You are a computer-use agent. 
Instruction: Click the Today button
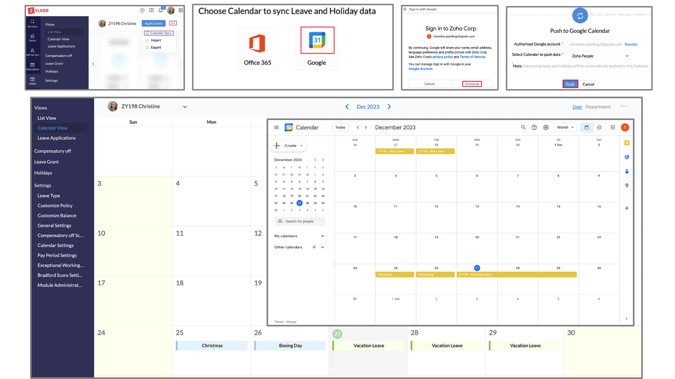point(340,127)
